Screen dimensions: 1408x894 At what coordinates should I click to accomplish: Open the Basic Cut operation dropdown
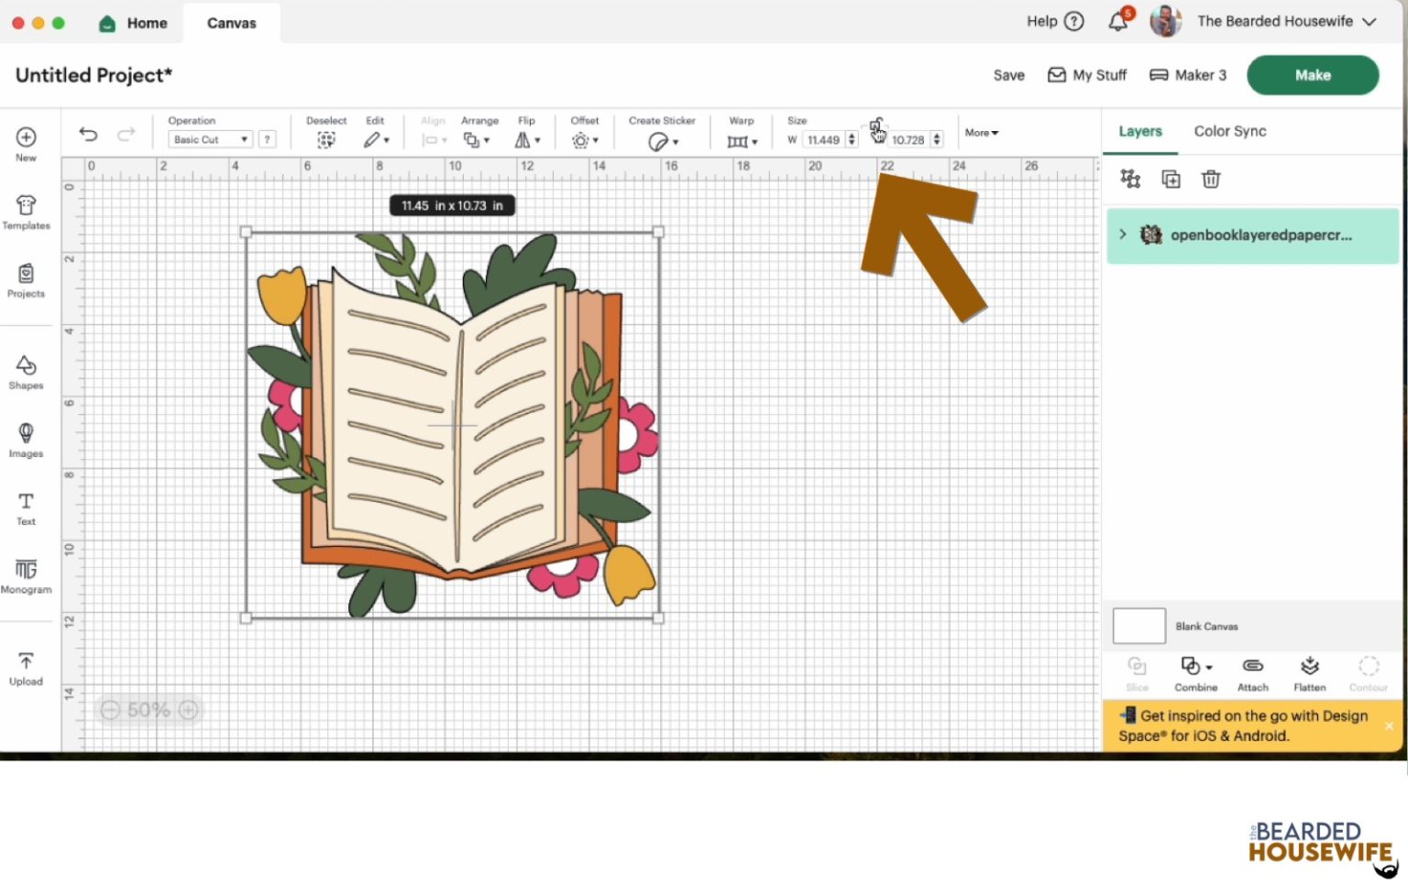[x=209, y=138]
